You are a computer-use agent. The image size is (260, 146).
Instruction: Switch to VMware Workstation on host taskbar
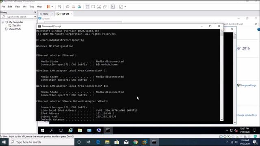[x=145, y=142]
